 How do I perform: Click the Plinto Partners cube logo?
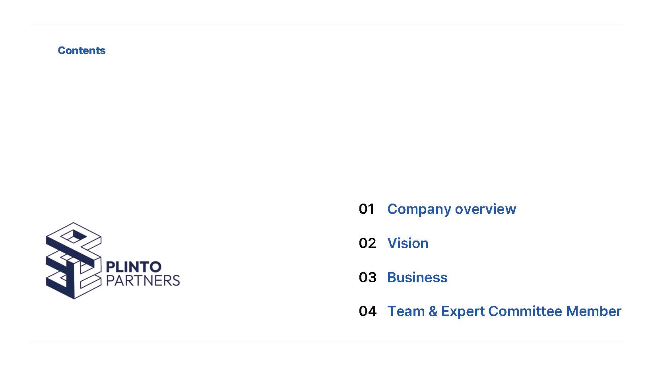(74, 261)
